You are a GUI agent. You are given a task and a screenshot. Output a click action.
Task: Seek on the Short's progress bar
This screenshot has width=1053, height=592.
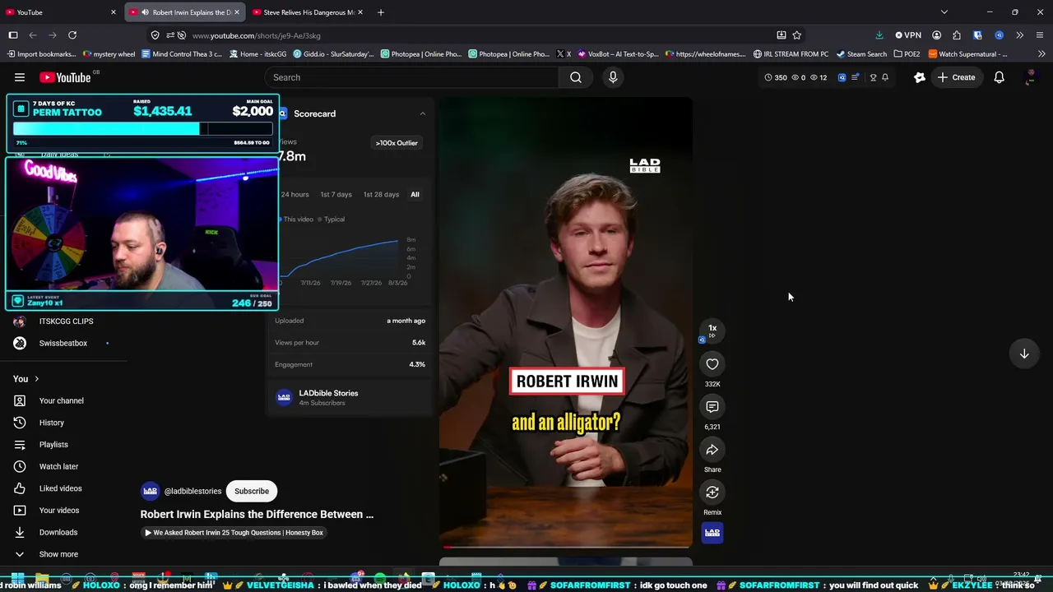[567, 546]
